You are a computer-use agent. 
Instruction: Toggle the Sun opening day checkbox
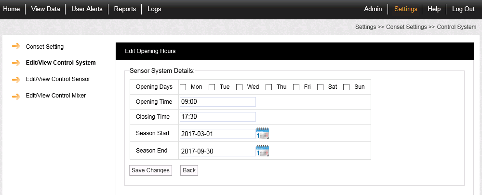(346, 87)
